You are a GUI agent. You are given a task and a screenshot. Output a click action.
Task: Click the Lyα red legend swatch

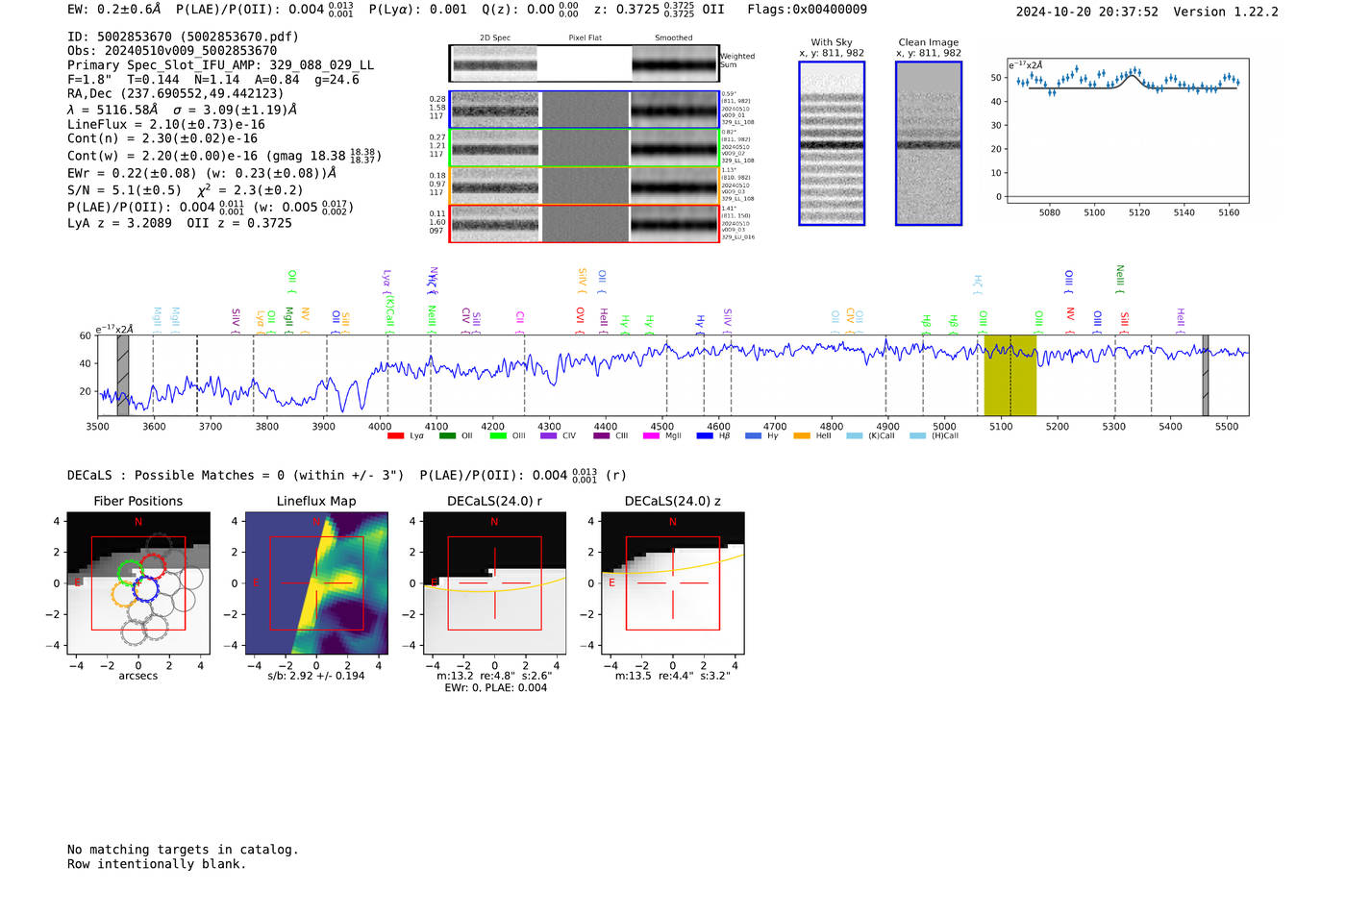[395, 436]
